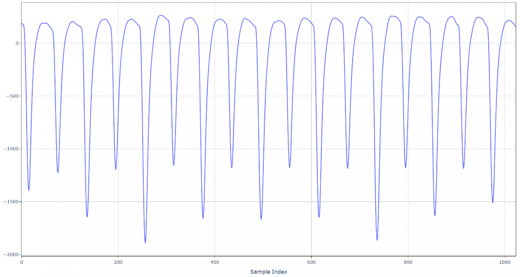The image size is (520, 277).
Task: Select the waveform peak near sample 290
Action: click(x=161, y=15)
